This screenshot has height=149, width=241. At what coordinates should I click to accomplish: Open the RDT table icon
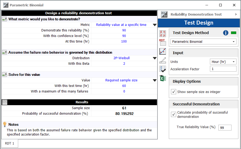tap(163, 42)
